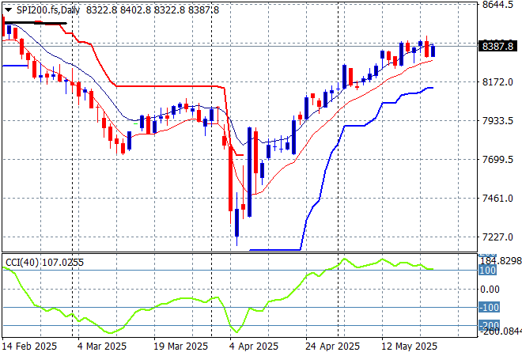The width and height of the screenshot is (522, 356).
Task: Select the 7933.5 price axis label
Action: tap(497, 120)
